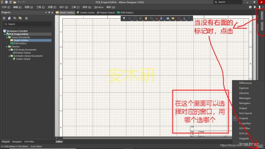Switch to the Navigator bottom tab
Image resolution: width=265 pixels, height=149 pixels.
coord(17,142)
